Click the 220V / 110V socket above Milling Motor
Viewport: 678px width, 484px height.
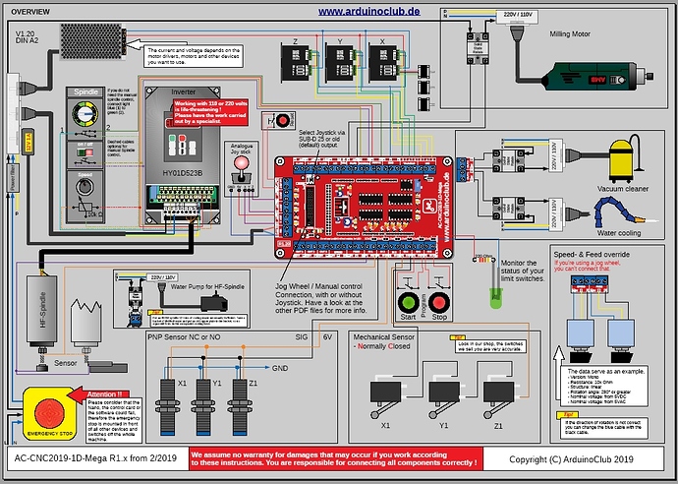[x=517, y=18]
